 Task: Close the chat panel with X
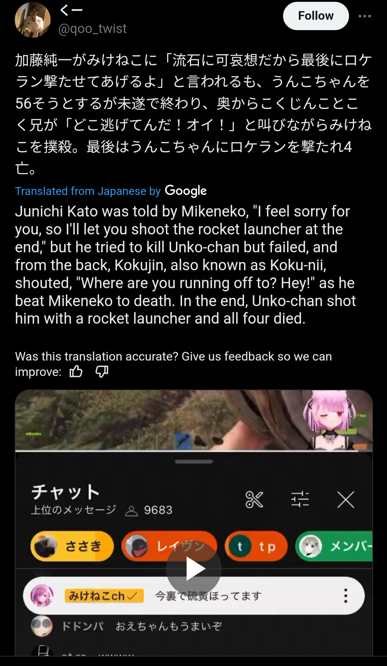[346, 499]
